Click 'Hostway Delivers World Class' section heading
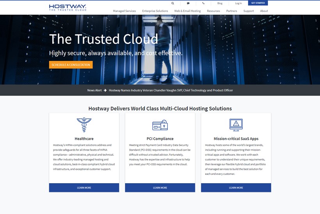Image resolution: width=320 pixels, height=214 pixels. coord(160,109)
